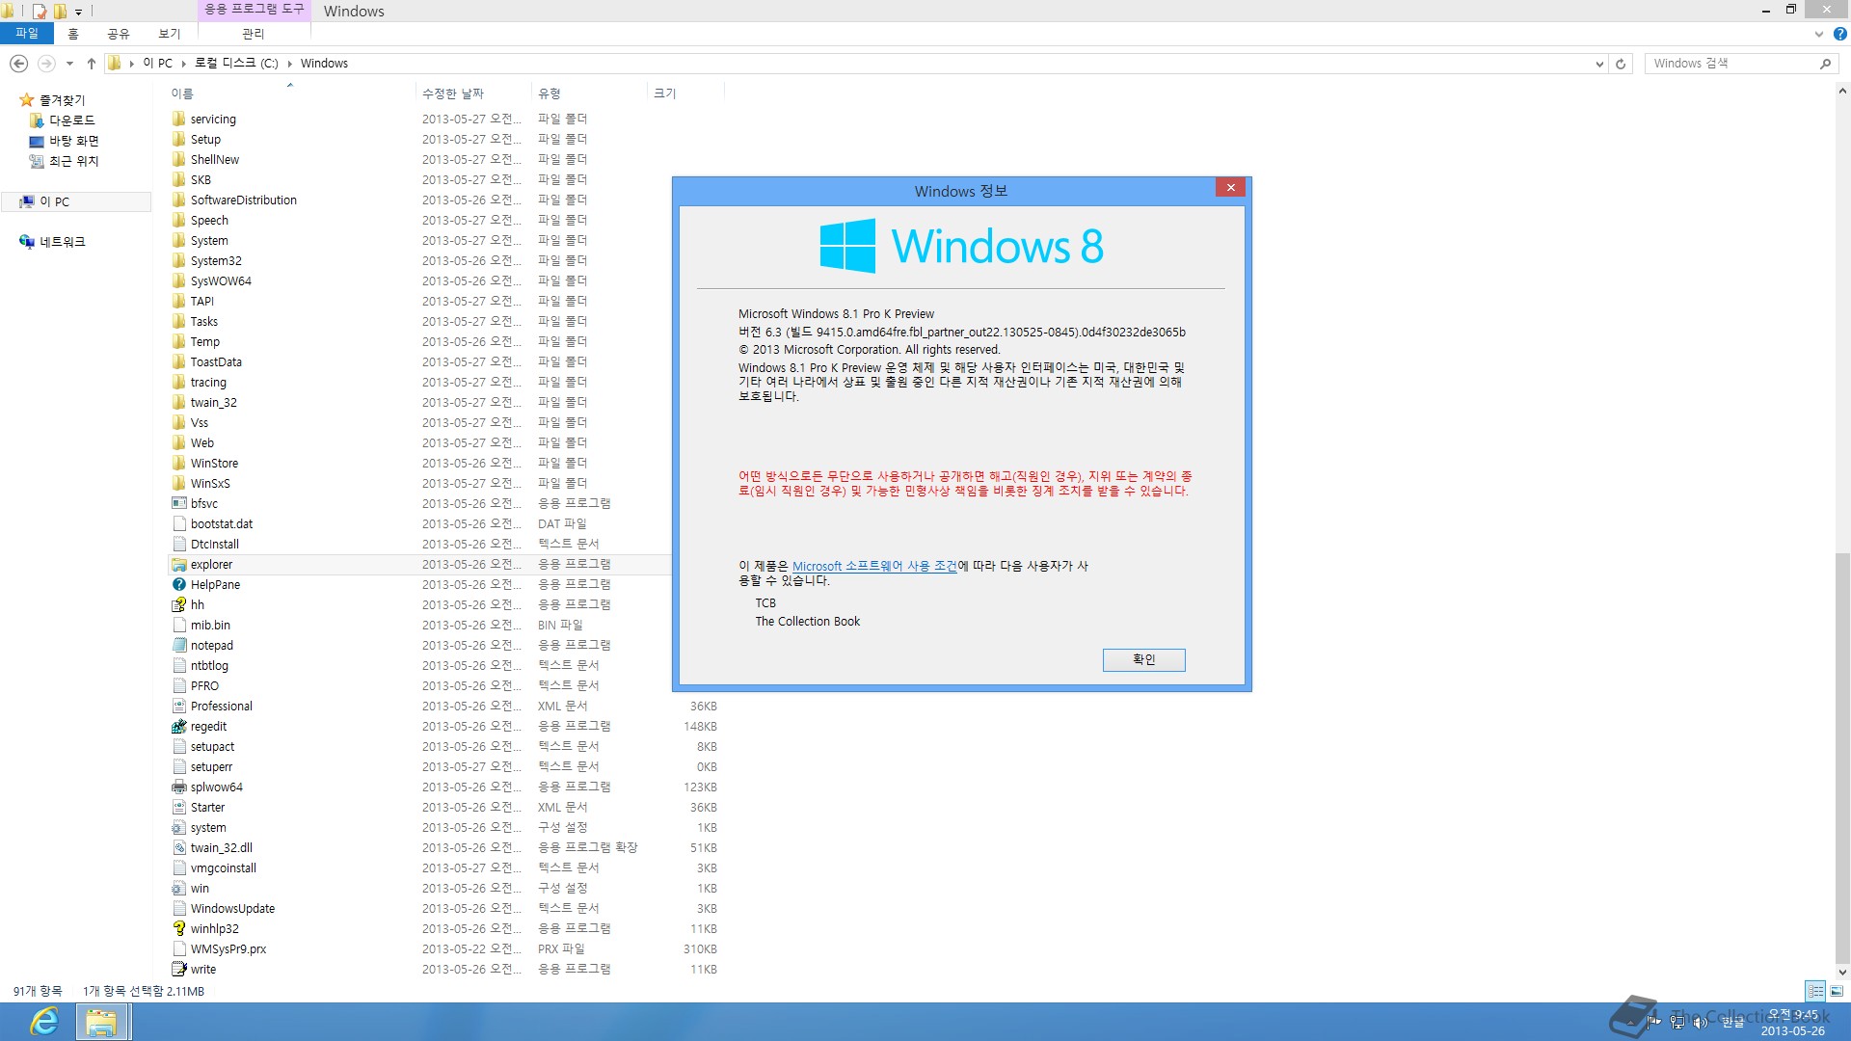Refresh the Windows folder view
This screenshot has width=1851, height=1041.
coord(1621,64)
